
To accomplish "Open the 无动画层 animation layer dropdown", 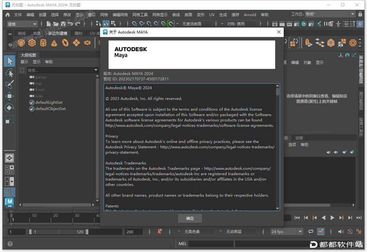I will pyautogui.click(x=240, y=232).
